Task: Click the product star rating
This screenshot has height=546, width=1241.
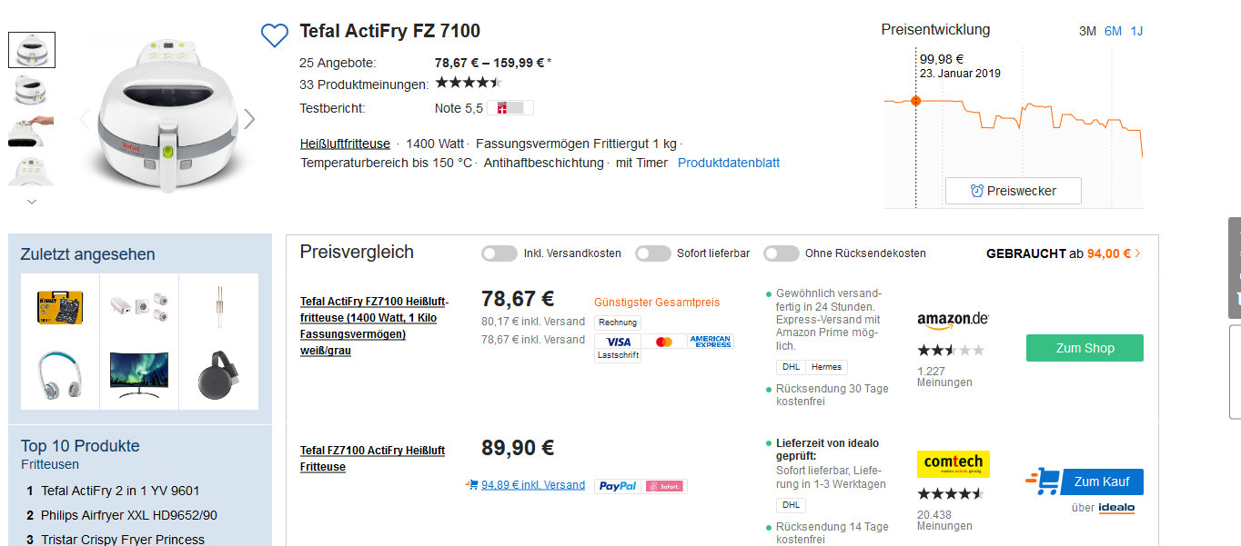Action: pyautogui.click(x=468, y=84)
